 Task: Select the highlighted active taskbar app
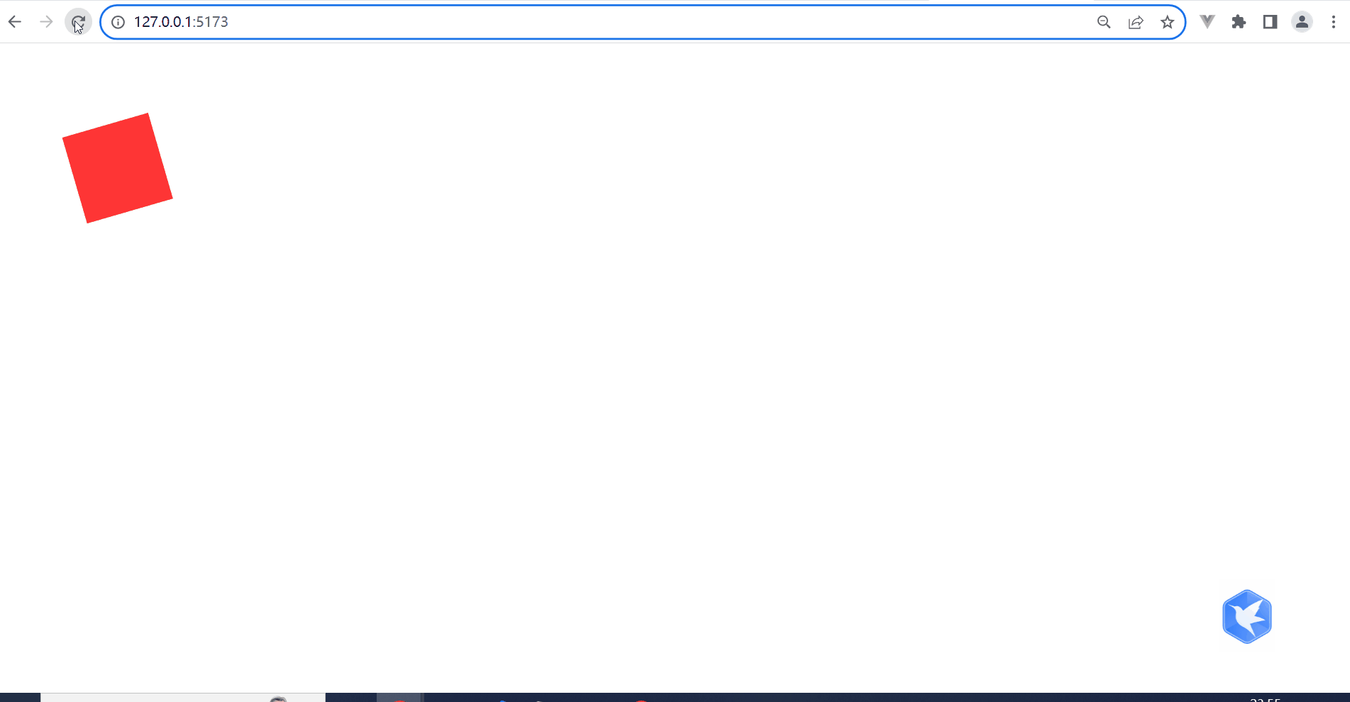click(x=399, y=698)
